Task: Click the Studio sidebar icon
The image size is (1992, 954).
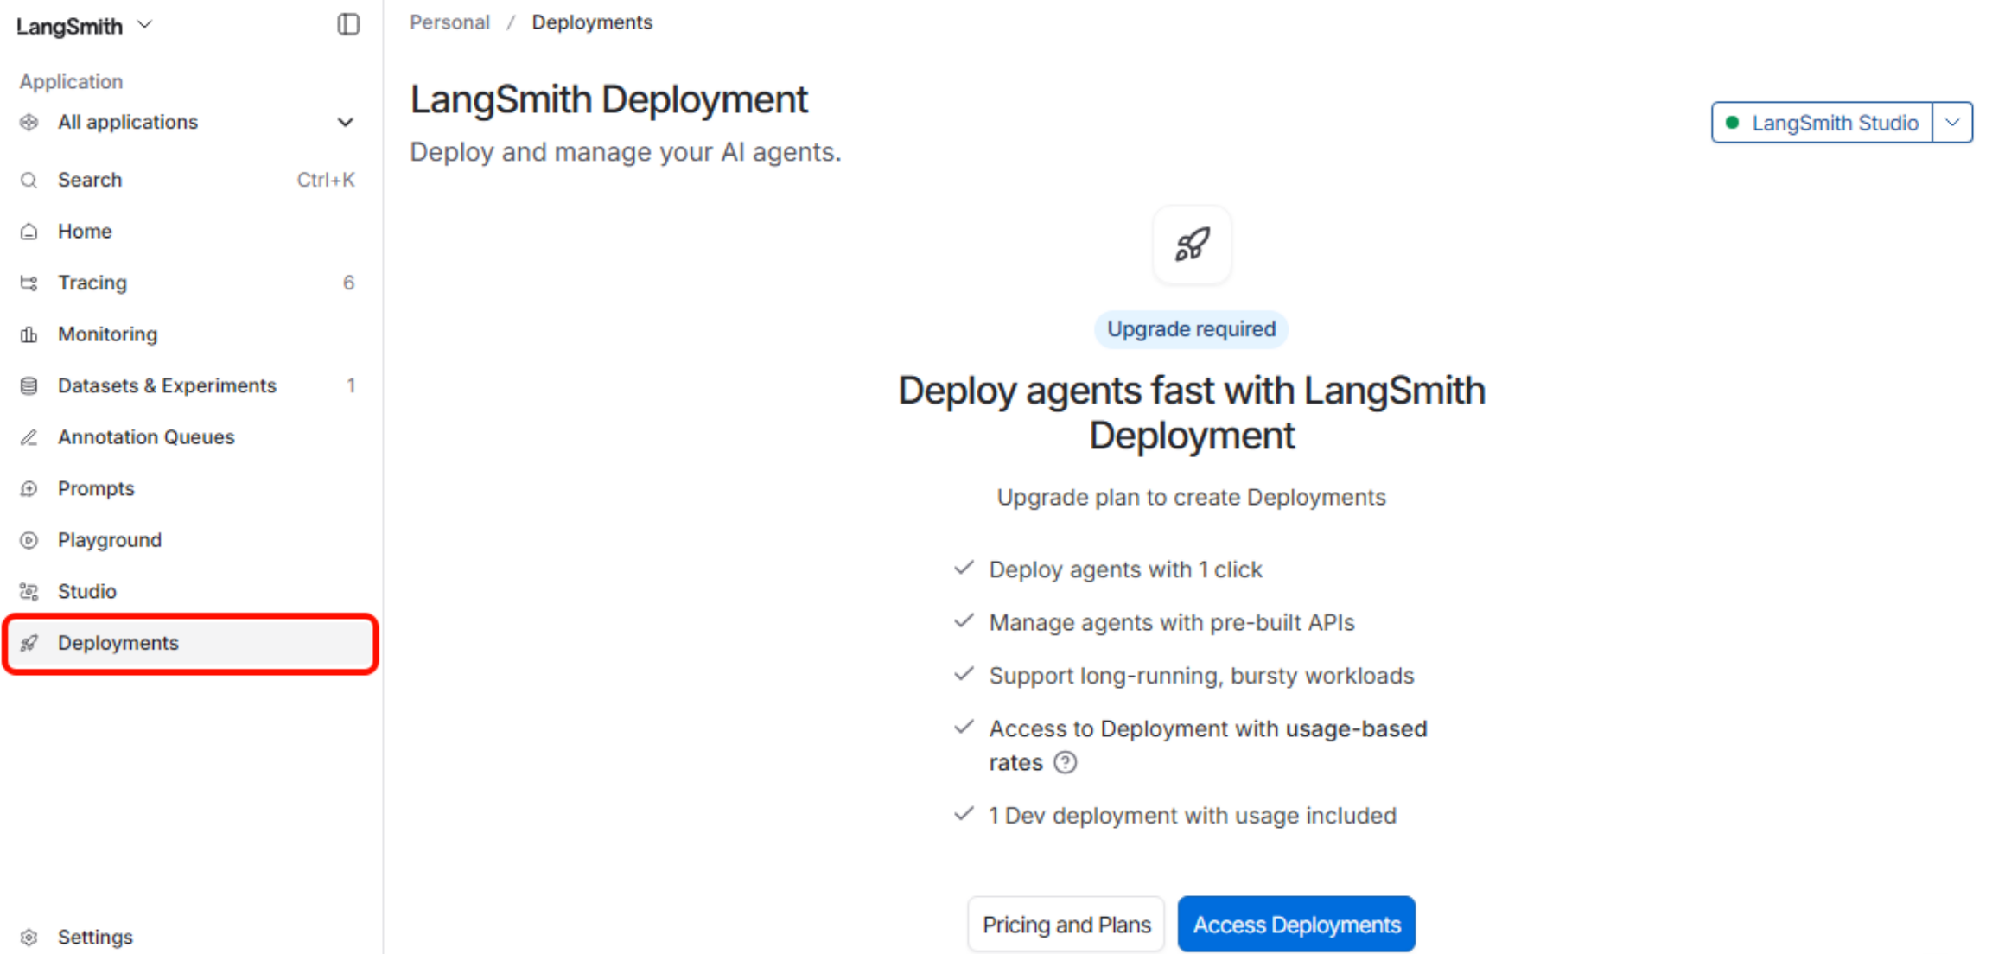Action: [x=29, y=591]
